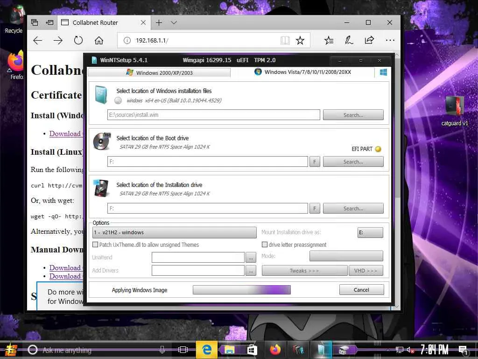Click the EFI PART yellow status indicator

click(x=378, y=149)
